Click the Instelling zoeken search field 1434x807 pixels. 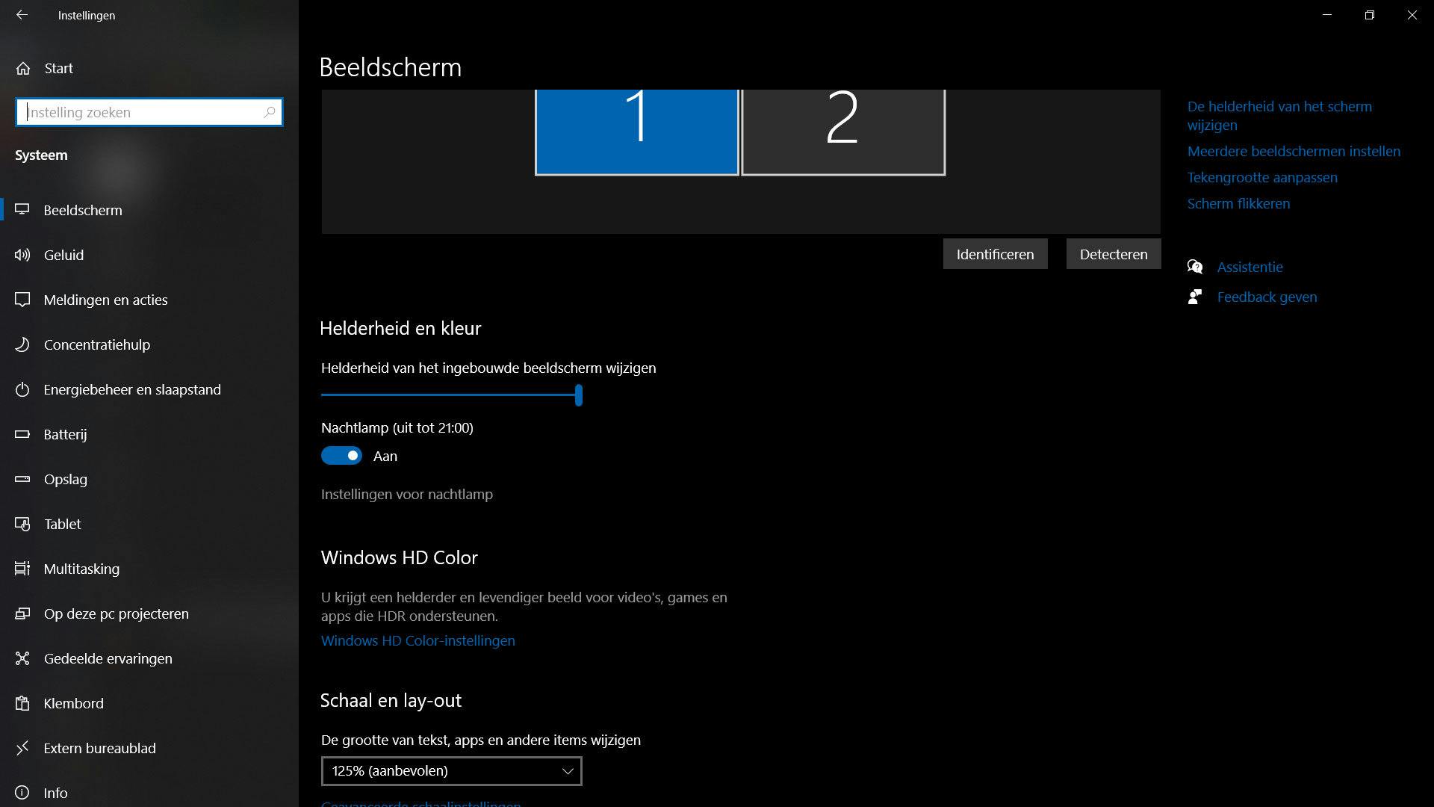(x=142, y=112)
